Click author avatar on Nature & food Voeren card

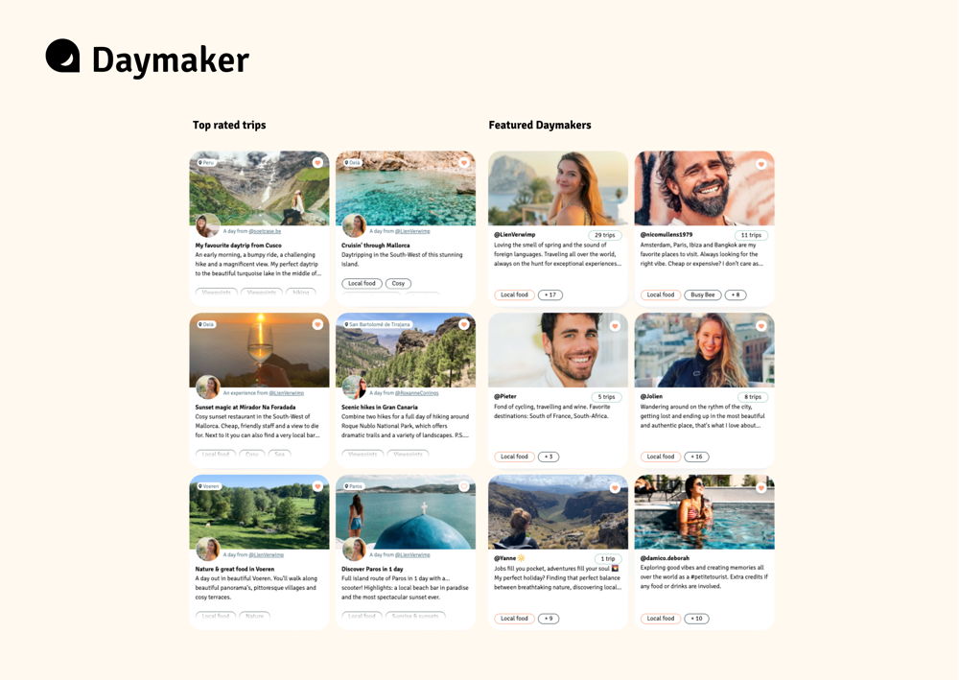coord(208,549)
